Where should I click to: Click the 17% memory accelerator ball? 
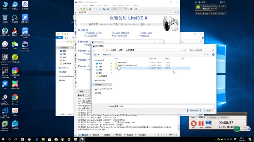point(237,128)
